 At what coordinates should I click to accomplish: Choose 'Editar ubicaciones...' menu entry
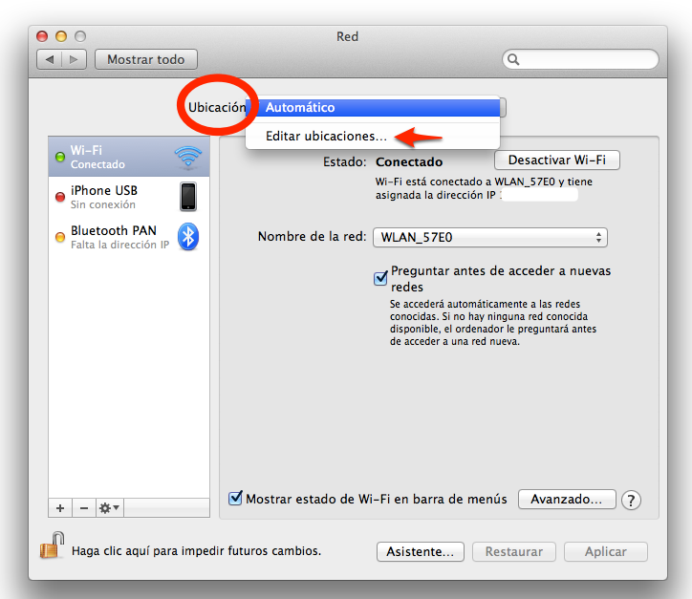point(326,137)
